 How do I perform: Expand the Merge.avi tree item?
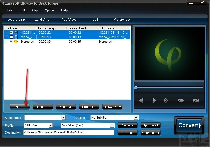coord(6,42)
